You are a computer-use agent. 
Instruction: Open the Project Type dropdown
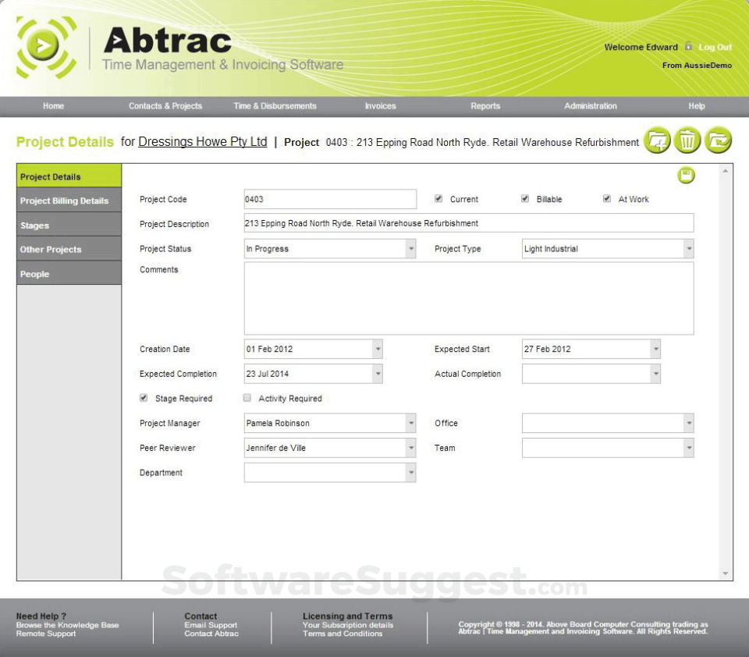(689, 248)
